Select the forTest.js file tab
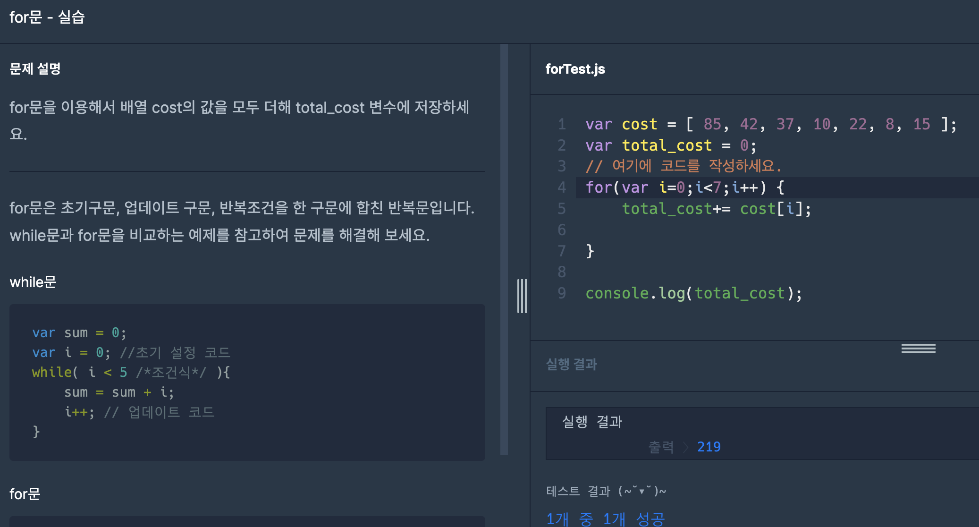 coord(575,69)
